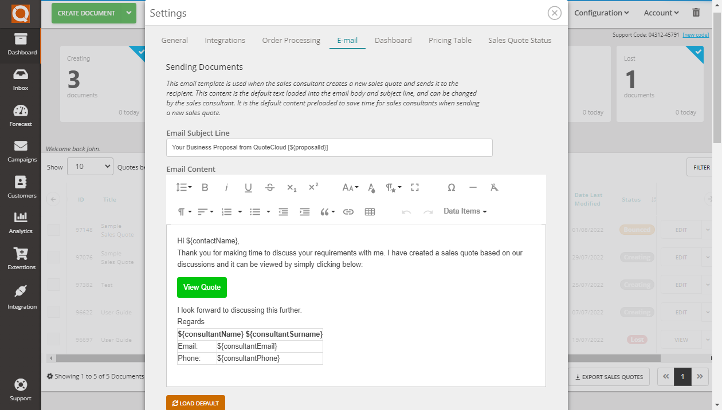
Task: Open the Data Items dropdown
Action: click(x=465, y=211)
